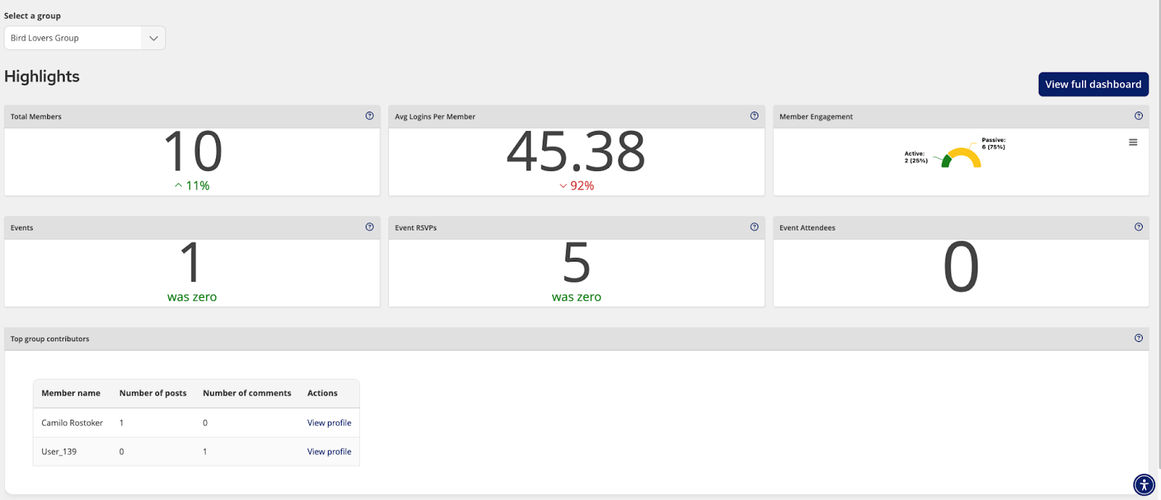Open help icon for Top group contributors
Image resolution: width=1161 pixels, height=500 pixels.
coord(1139,338)
